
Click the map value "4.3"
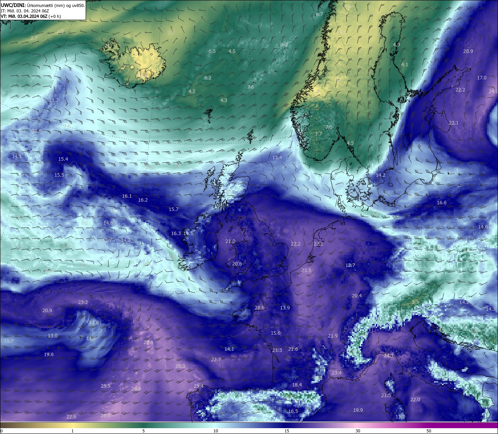point(224,100)
